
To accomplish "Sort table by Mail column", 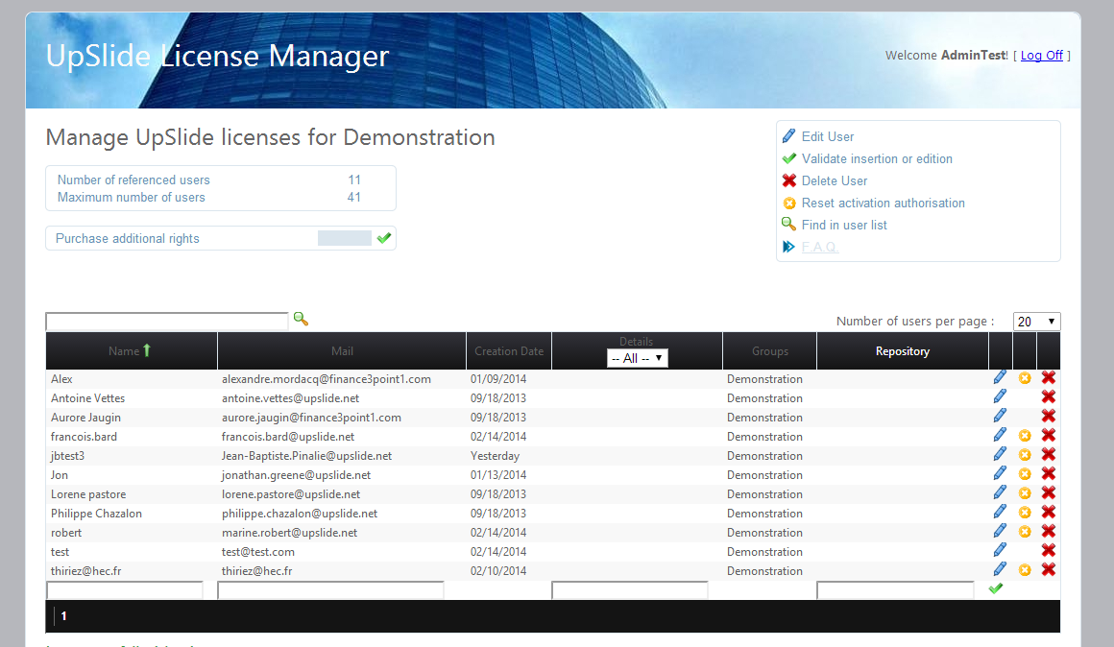I will (342, 350).
